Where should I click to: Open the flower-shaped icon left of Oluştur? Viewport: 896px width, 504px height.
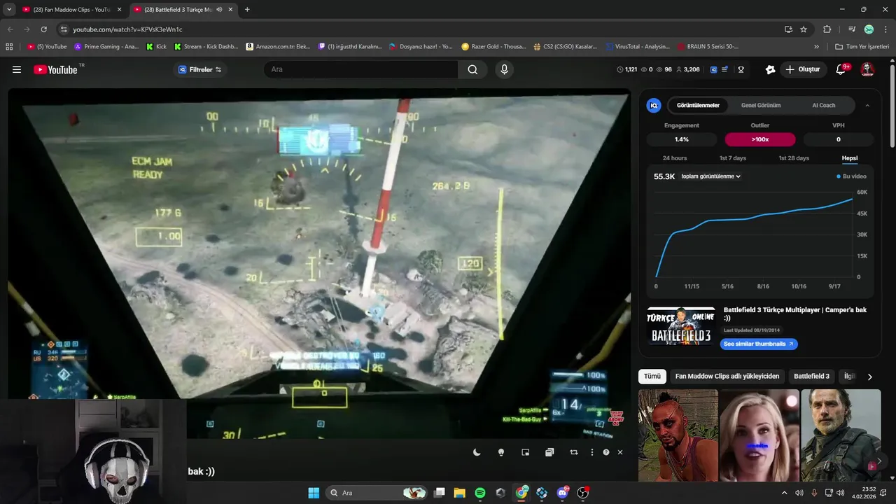[770, 69]
